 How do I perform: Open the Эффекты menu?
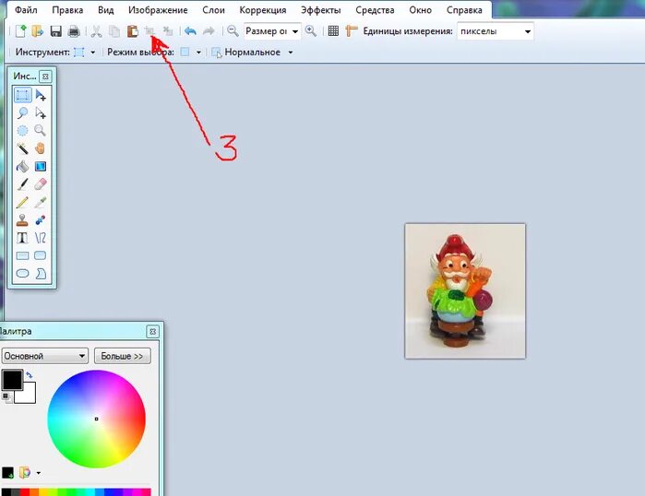tap(321, 10)
